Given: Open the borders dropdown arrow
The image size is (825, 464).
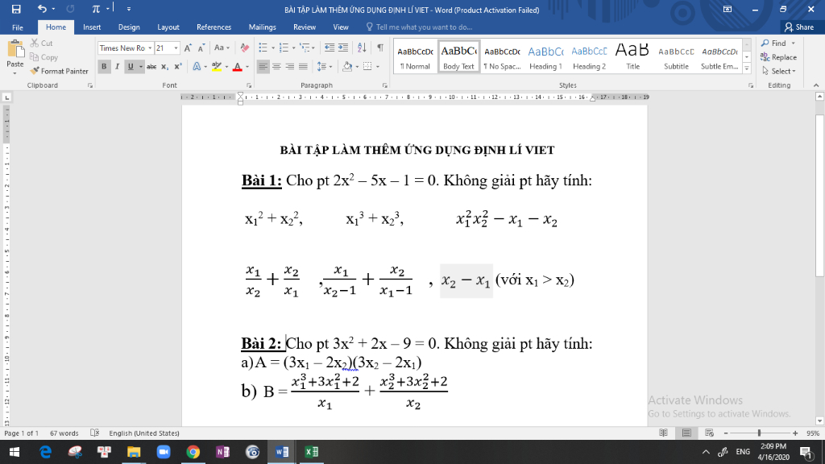Looking at the screenshot, I should tap(378, 67).
